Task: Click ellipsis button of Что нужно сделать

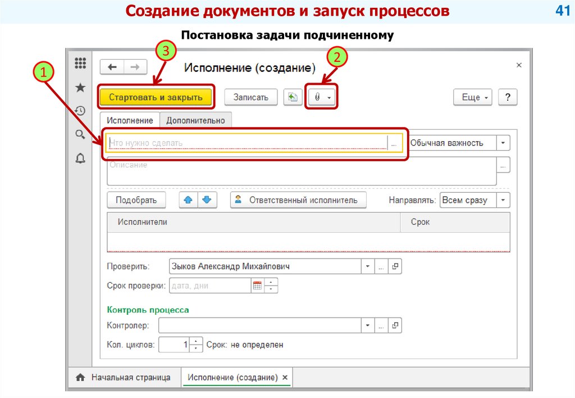Action: point(394,143)
